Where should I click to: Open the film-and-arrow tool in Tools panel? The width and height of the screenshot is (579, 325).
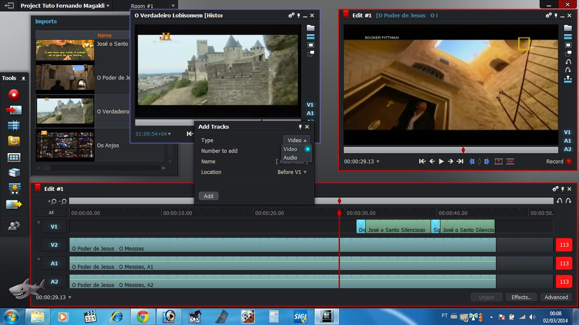(14, 189)
